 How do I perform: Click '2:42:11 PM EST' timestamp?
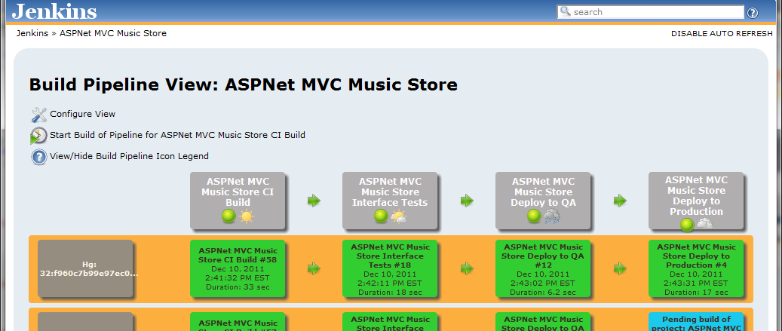pos(390,283)
